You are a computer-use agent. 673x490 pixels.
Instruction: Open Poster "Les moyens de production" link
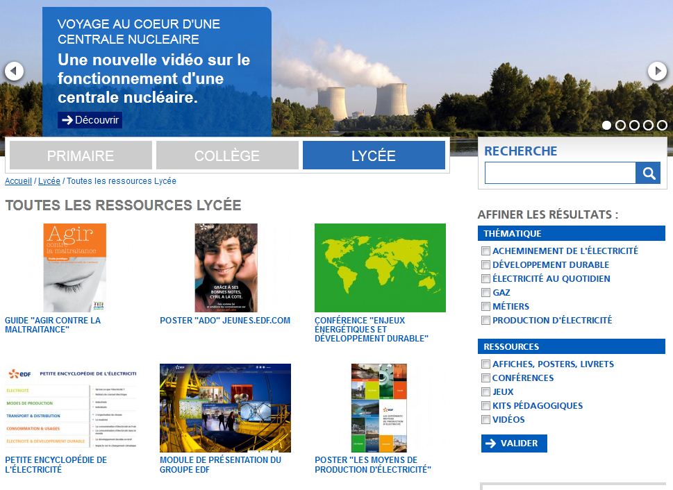pyautogui.click(x=372, y=465)
